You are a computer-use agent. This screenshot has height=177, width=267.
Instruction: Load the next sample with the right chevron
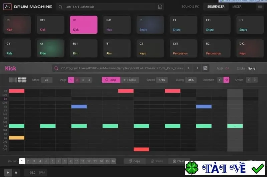197,68
